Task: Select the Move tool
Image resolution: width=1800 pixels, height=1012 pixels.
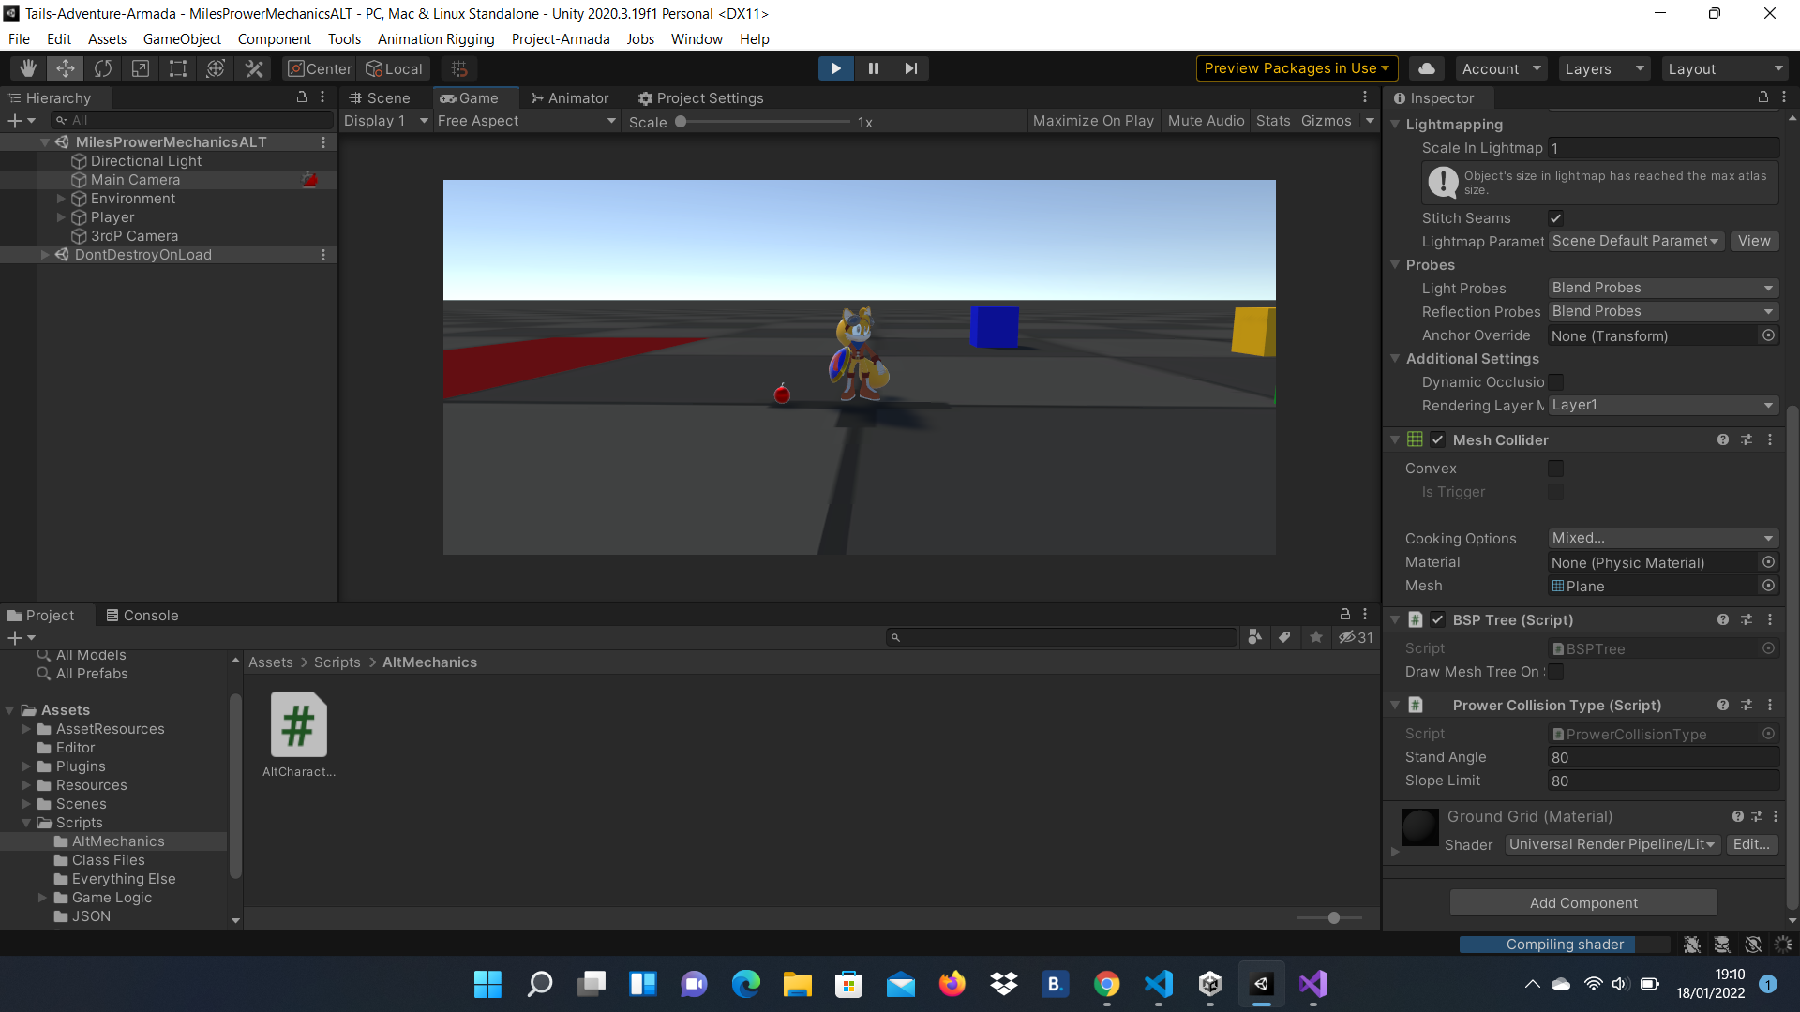Action: [x=66, y=68]
